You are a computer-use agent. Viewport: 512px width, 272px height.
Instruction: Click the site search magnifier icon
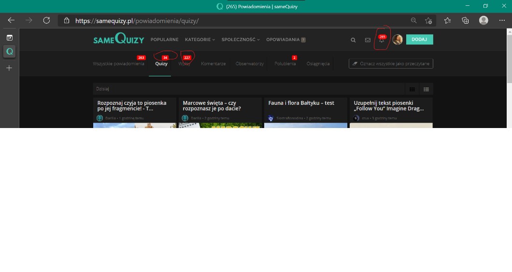point(353,40)
